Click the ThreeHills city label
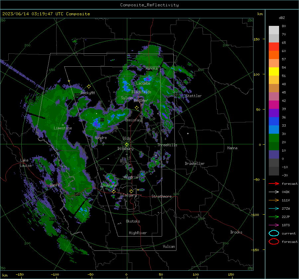Viewport: 299px width, 279px height. coord(167,145)
